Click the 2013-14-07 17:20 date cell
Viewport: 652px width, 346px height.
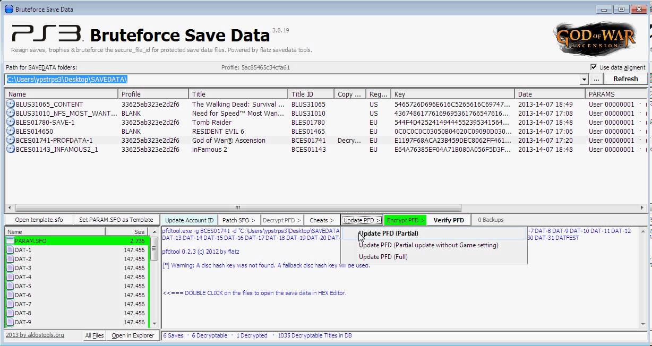pyautogui.click(x=545, y=141)
